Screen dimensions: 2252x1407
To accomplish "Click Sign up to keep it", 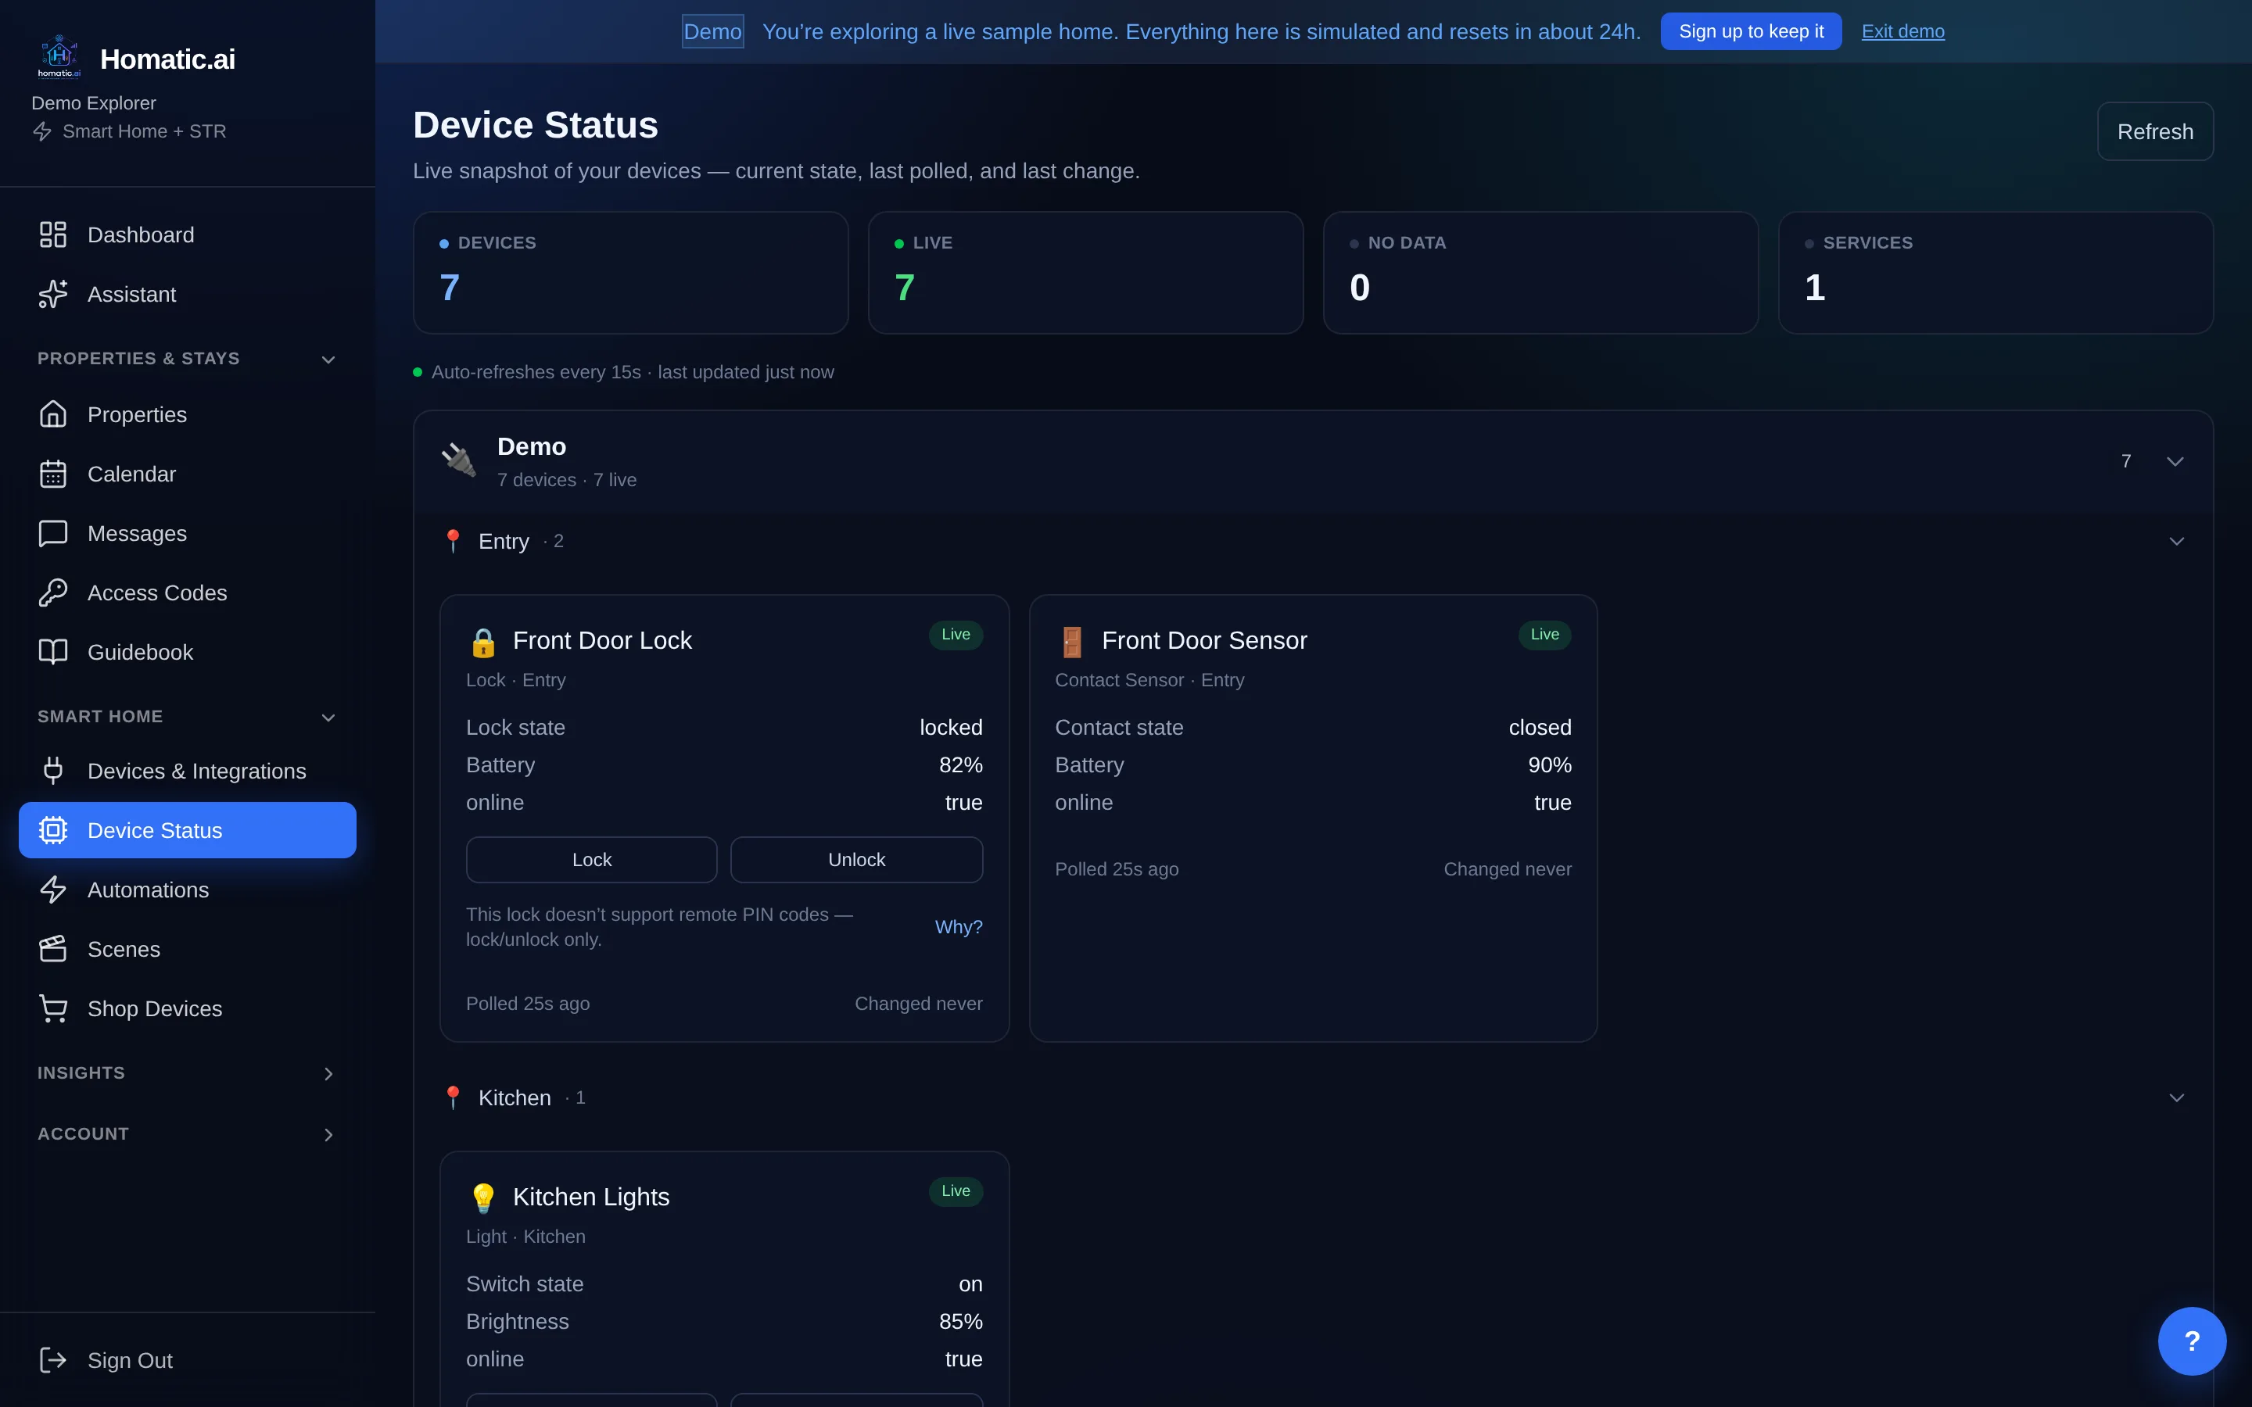I will click(1751, 30).
